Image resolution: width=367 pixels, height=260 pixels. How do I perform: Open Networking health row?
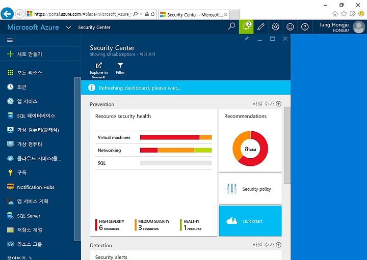pyautogui.click(x=153, y=150)
